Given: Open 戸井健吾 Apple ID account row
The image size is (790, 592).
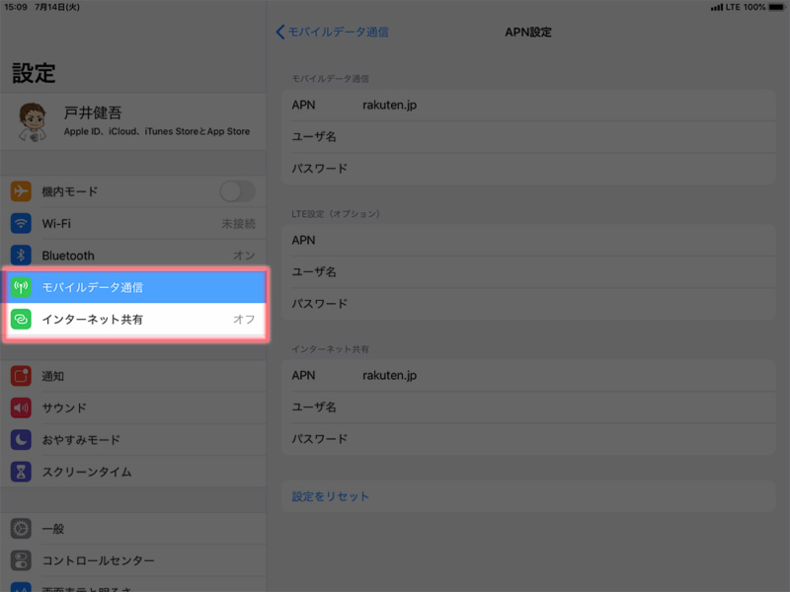Looking at the screenshot, I should (133, 121).
